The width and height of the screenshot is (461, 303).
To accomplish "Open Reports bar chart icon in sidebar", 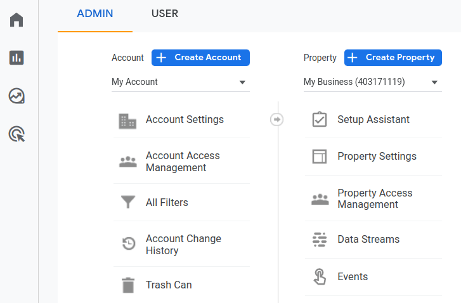I will (16, 58).
